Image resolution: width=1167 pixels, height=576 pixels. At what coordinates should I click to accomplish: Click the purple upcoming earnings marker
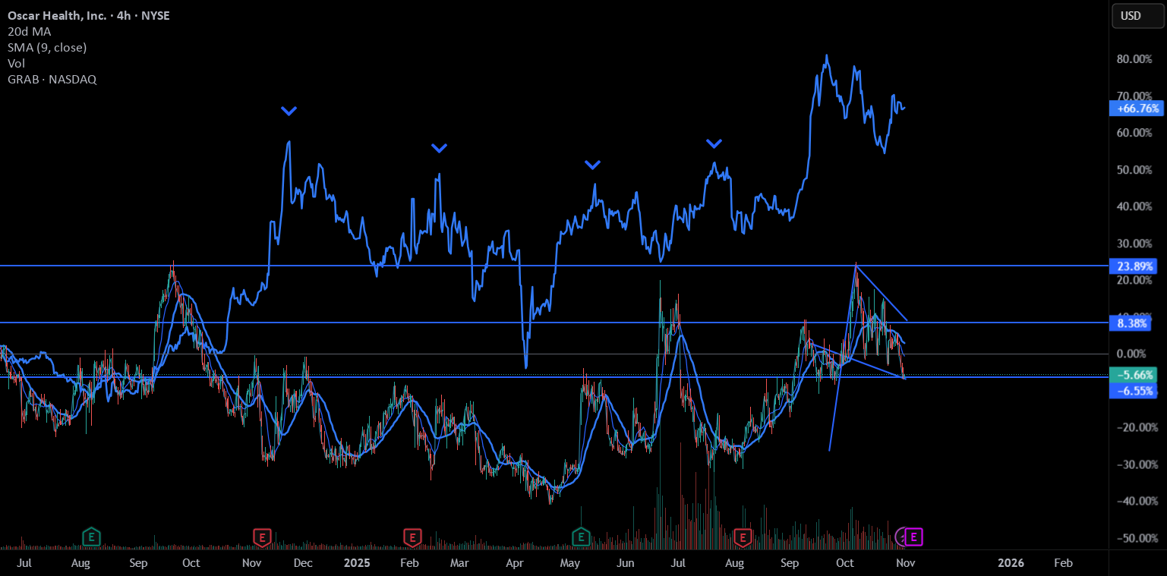coord(913,537)
